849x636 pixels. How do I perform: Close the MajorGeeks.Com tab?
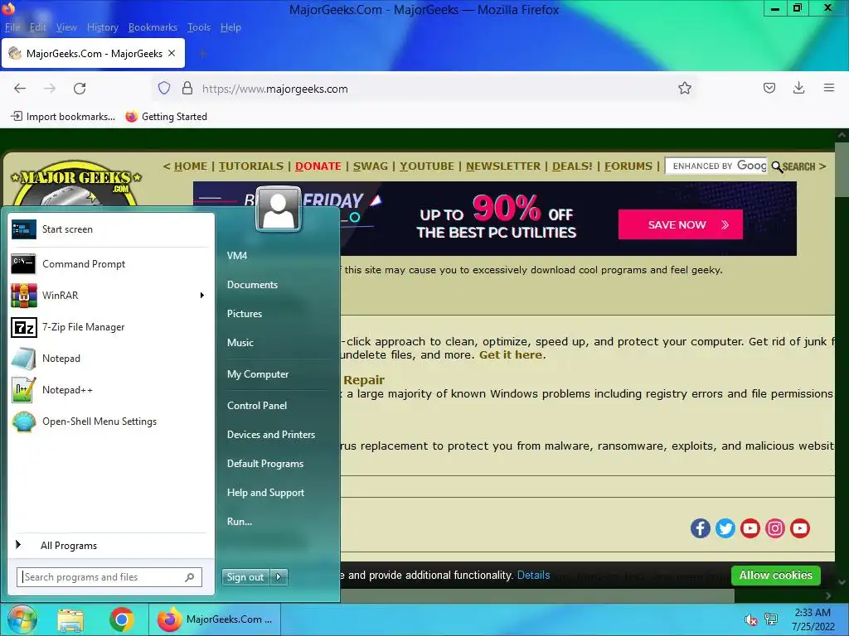point(172,53)
